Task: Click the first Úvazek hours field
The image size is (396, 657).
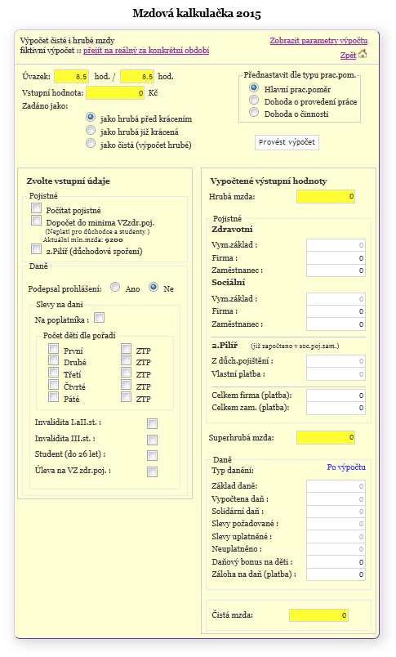Action: pos(72,77)
